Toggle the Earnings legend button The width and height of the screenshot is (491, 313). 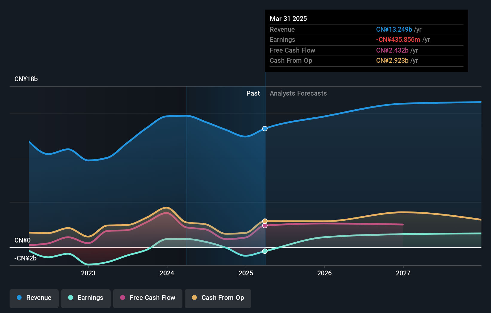tap(86, 298)
